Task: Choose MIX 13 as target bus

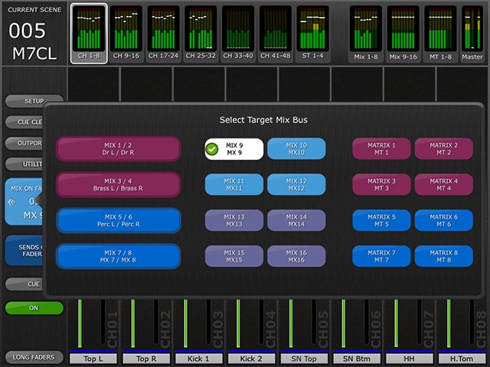Action: pos(234,220)
